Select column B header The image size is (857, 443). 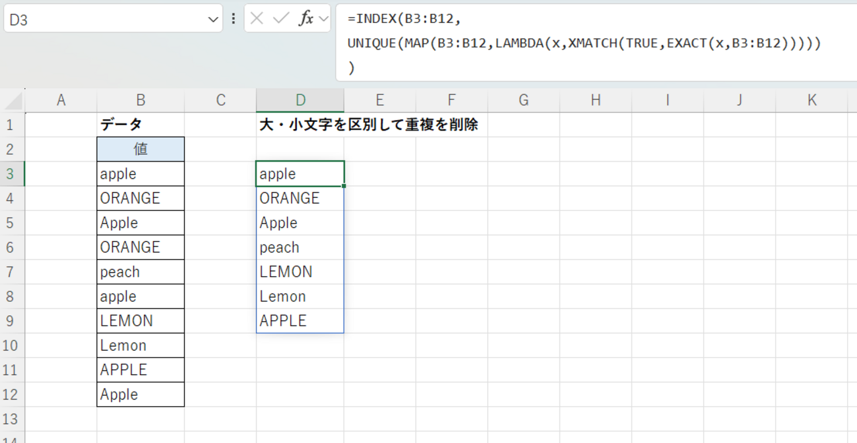coord(141,100)
